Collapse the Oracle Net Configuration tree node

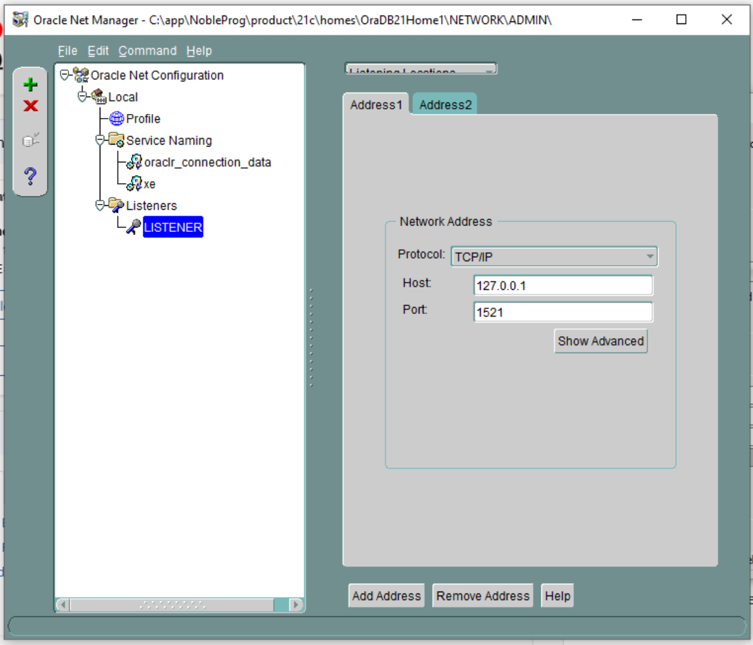click(x=64, y=74)
